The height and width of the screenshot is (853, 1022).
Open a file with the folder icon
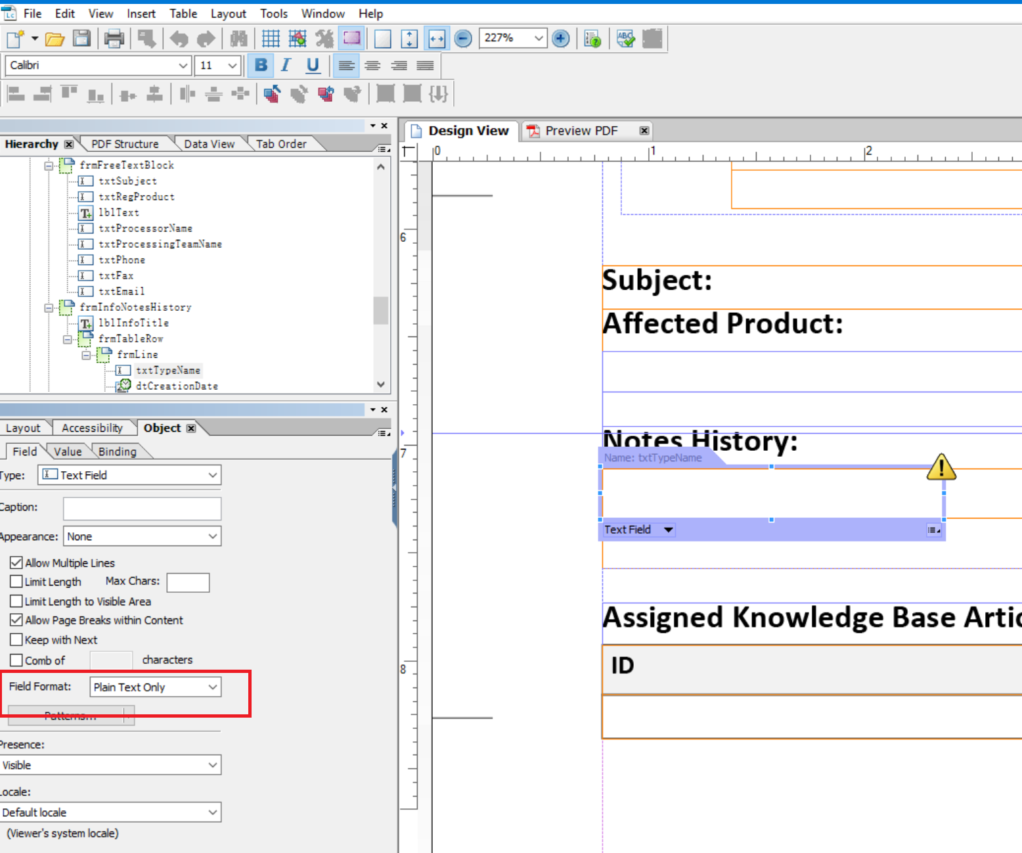[x=55, y=39]
